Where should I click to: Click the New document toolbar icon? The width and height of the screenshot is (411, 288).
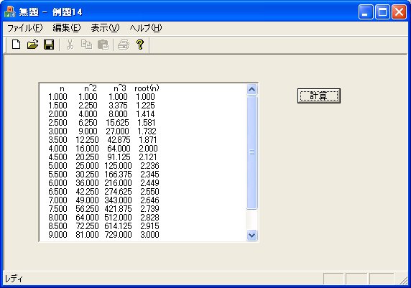(17, 45)
